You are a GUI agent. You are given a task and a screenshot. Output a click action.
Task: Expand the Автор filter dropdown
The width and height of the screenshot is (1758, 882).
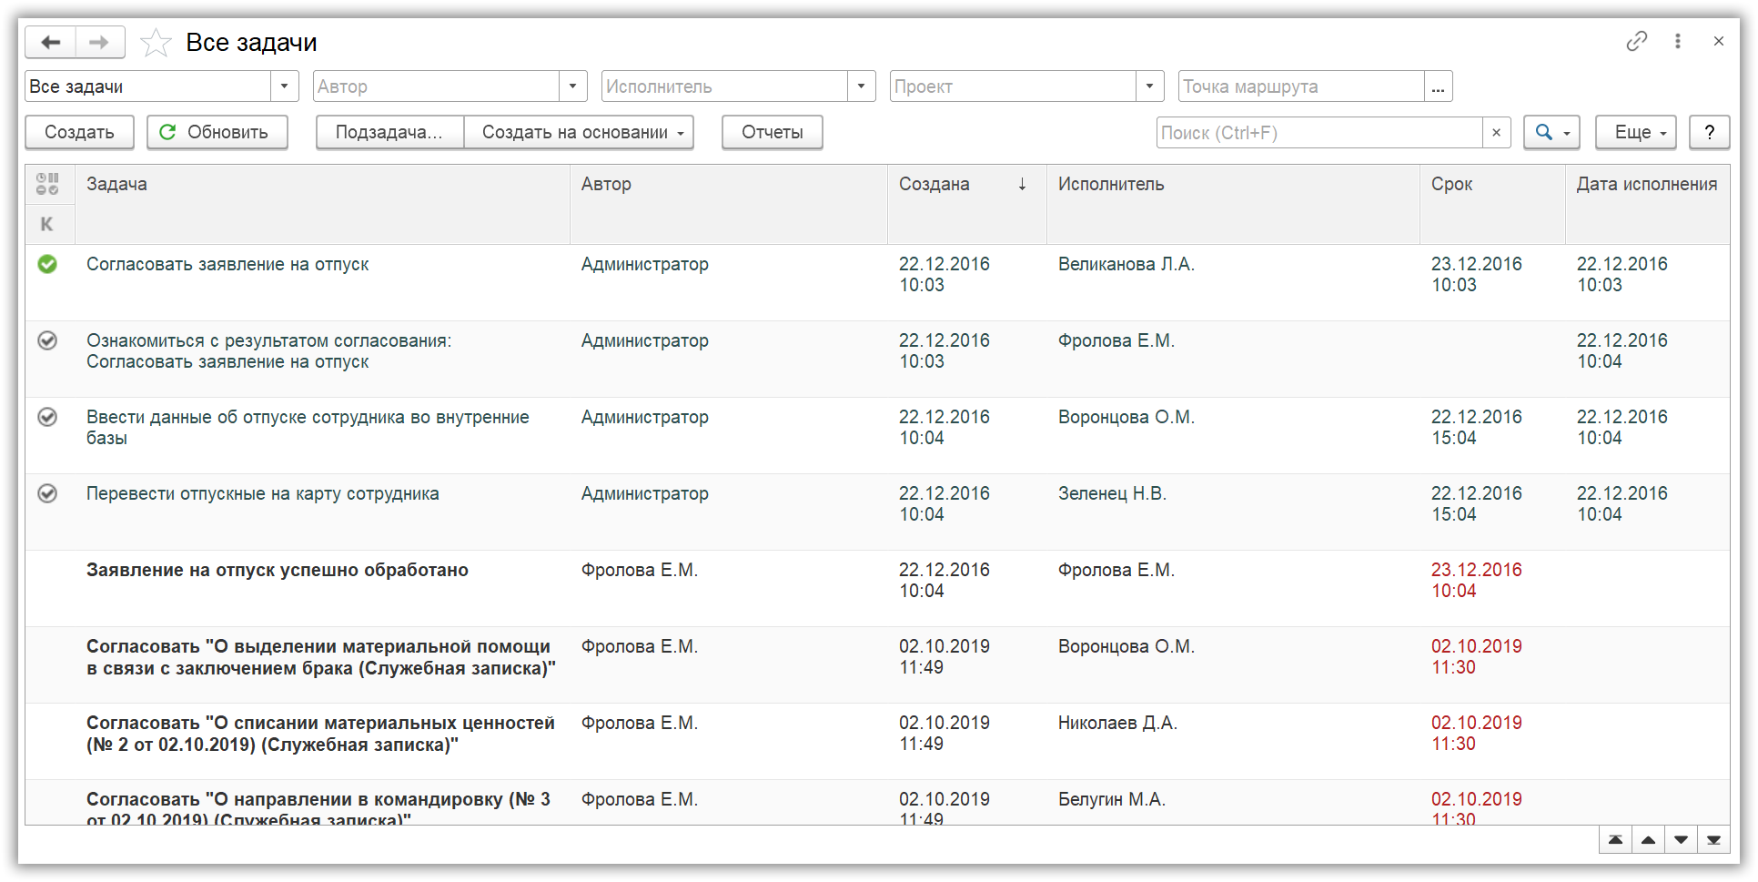click(x=572, y=86)
